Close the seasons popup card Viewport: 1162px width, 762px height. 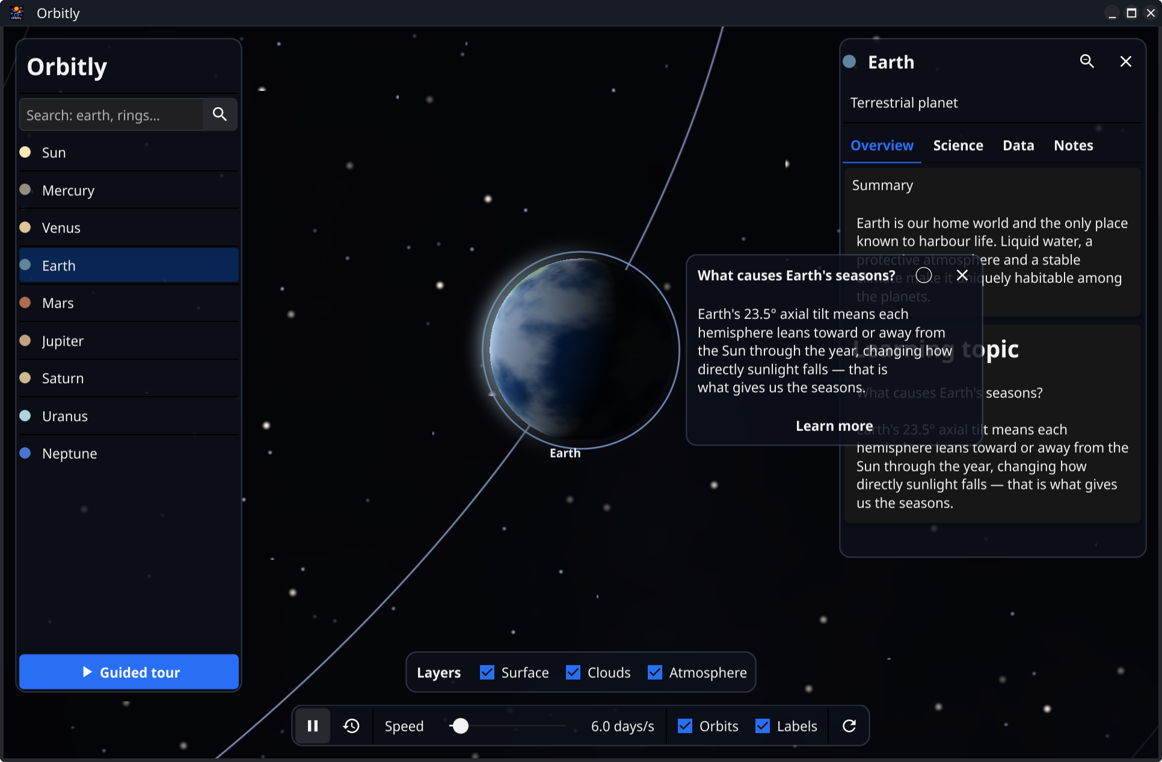pyautogui.click(x=962, y=275)
